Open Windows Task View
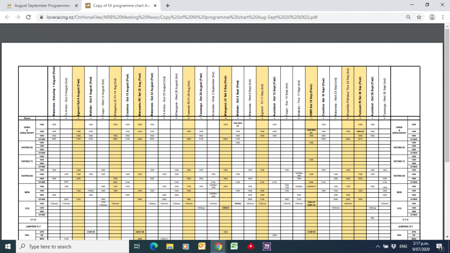 (x=137, y=246)
